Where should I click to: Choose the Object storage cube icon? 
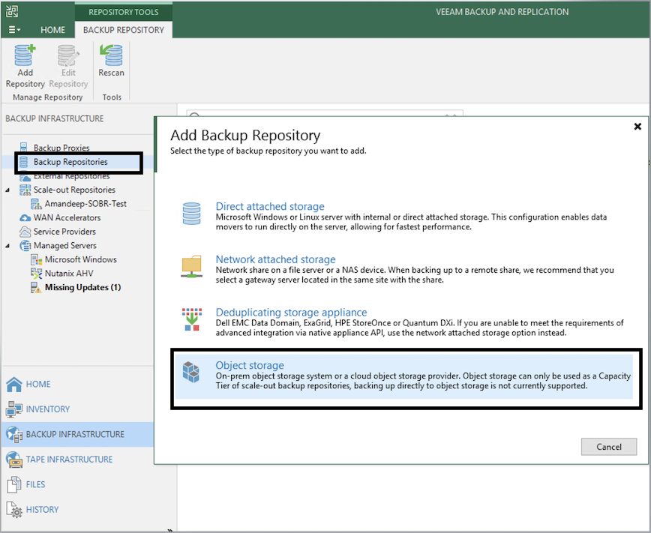click(192, 373)
